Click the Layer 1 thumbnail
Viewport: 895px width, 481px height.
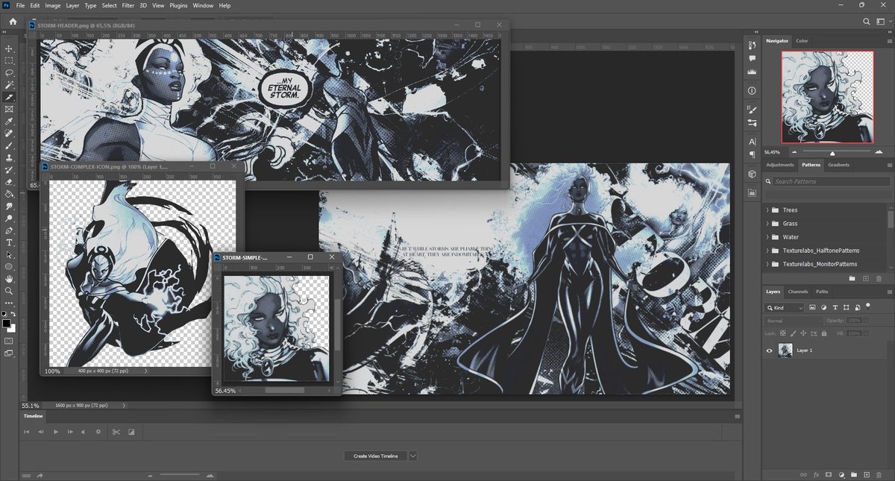(x=785, y=350)
